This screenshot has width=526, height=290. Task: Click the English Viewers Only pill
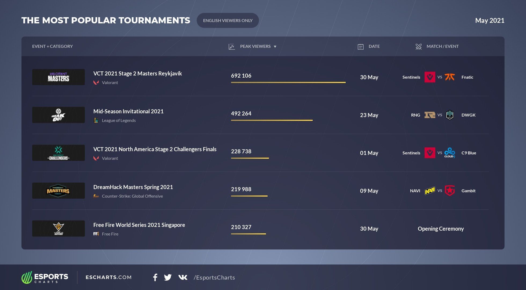(x=228, y=20)
